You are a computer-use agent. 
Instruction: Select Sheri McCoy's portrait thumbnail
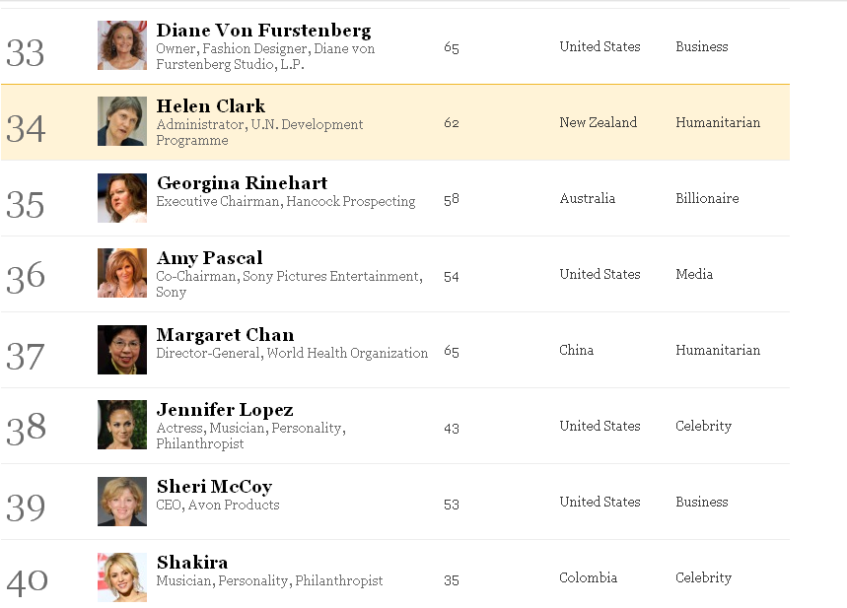(x=122, y=502)
